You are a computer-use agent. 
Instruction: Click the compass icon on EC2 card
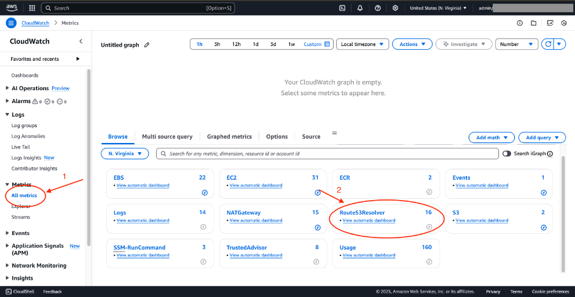pyautogui.click(x=318, y=193)
